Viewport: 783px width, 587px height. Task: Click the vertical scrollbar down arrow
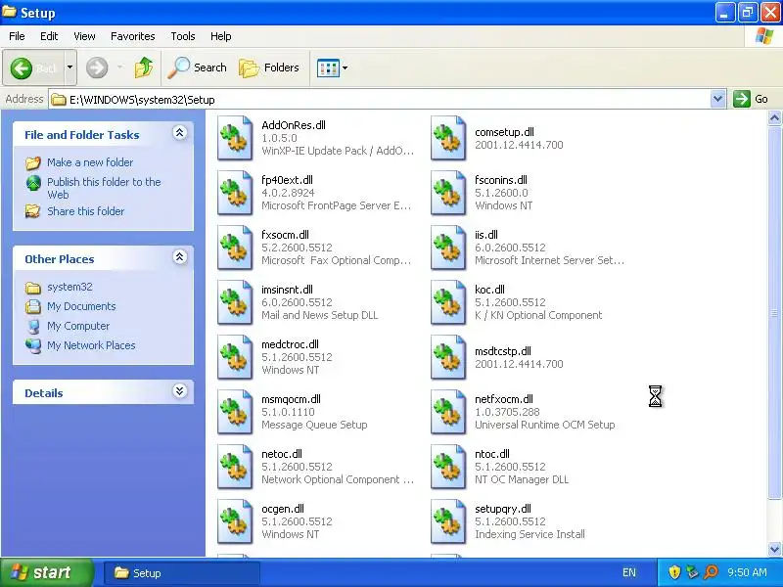774,549
